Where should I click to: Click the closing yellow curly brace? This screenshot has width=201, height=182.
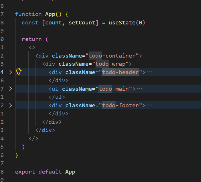coord(17,155)
